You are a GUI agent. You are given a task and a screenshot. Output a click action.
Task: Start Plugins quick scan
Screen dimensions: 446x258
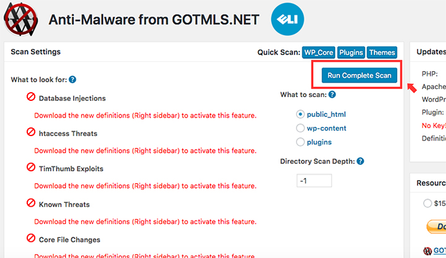point(351,53)
